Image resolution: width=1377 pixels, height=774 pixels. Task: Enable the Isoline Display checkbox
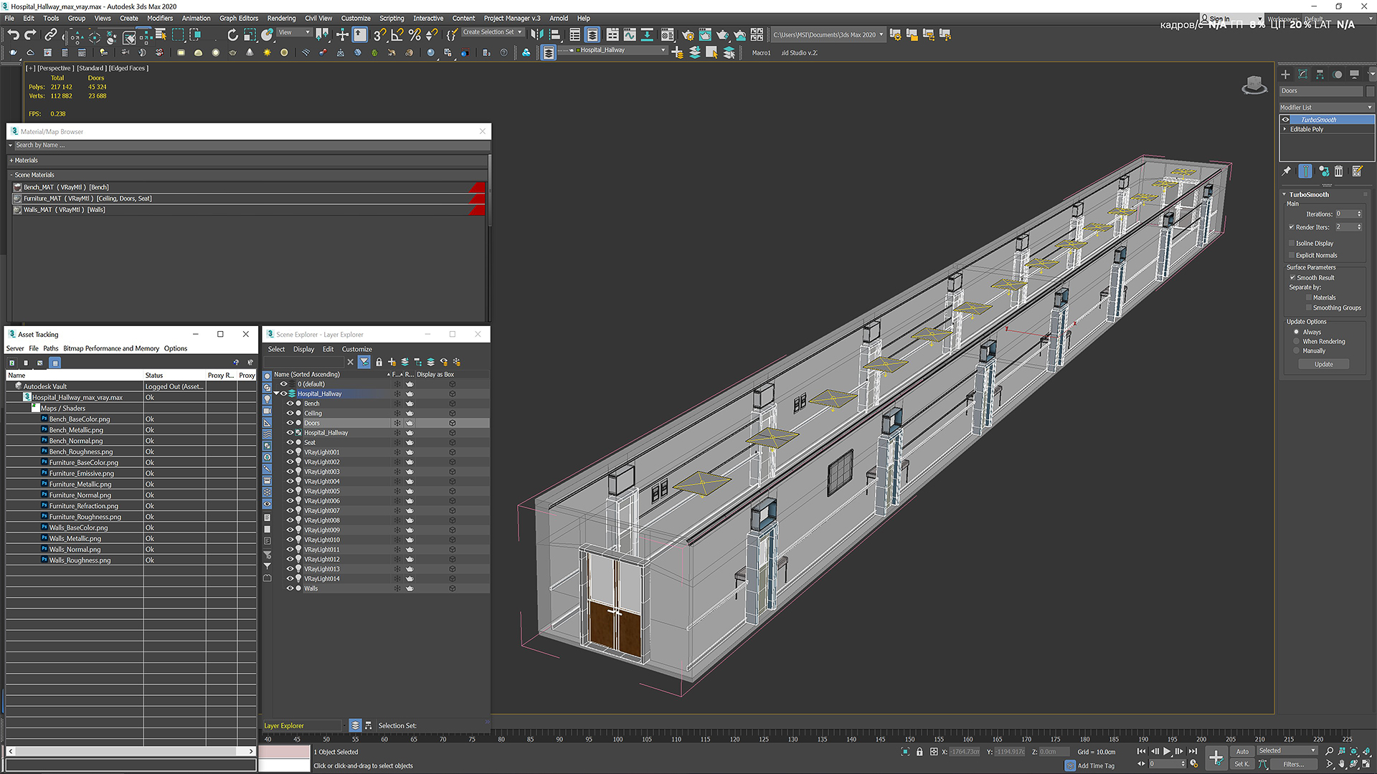point(1292,244)
